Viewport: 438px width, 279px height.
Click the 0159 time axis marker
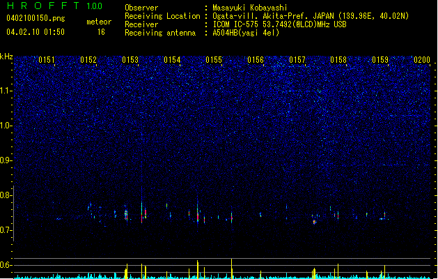point(380,60)
